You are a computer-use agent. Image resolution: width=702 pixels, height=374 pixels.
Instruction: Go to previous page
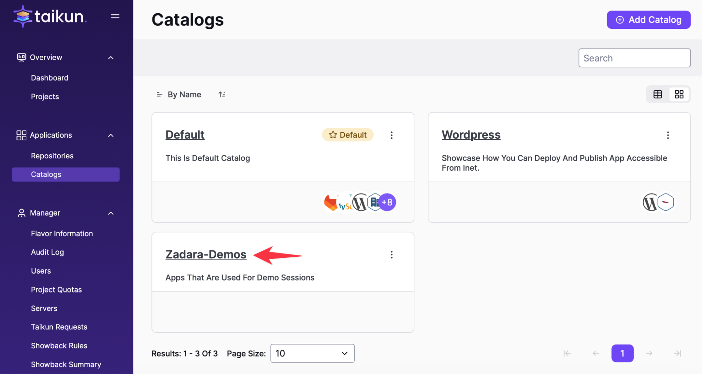click(x=596, y=353)
